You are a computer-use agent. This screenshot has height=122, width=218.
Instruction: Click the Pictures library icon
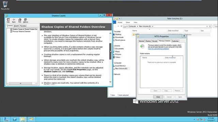(x=114, y=54)
